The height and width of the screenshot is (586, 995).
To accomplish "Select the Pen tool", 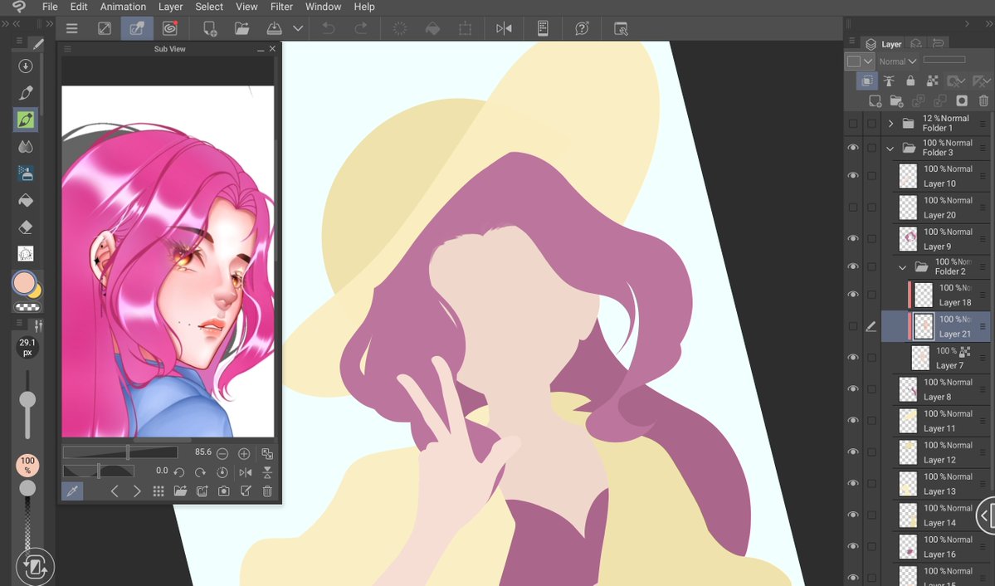I will [26, 93].
